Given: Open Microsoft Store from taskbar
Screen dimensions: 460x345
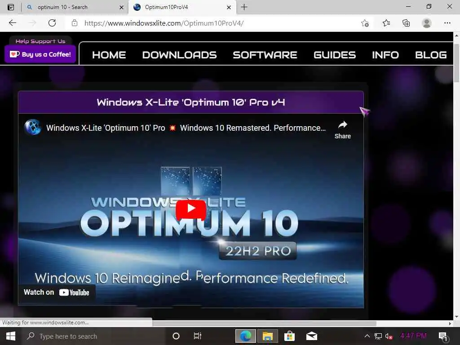Looking at the screenshot, I should [x=289, y=336].
